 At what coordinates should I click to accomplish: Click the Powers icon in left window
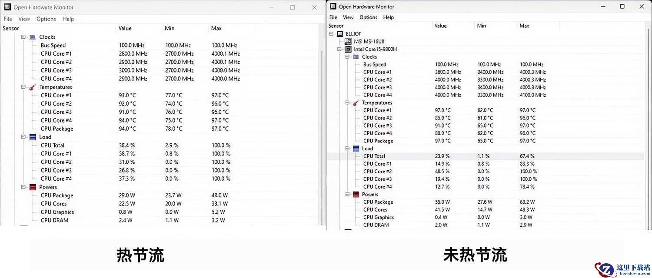[x=33, y=187]
